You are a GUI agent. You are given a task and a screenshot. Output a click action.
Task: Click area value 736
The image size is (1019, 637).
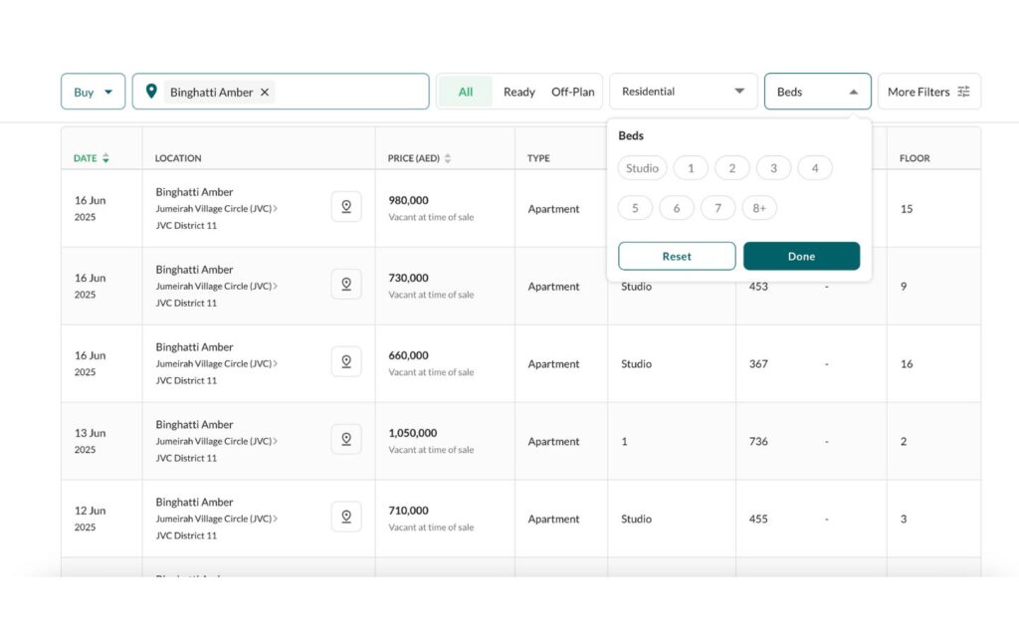point(758,441)
